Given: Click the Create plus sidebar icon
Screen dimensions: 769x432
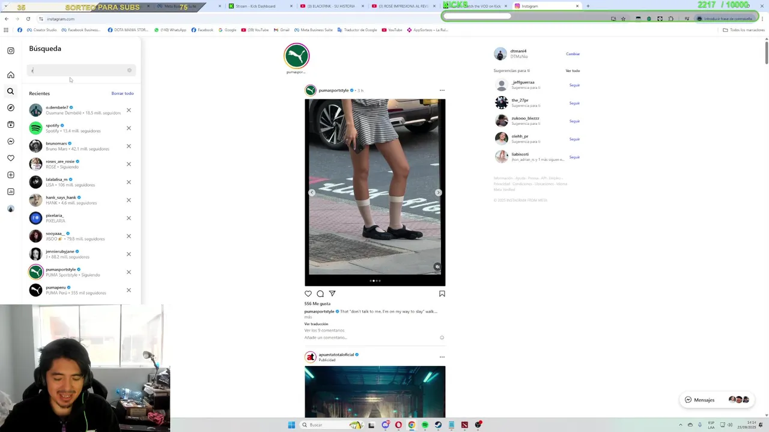Looking at the screenshot, I should 10,175.
